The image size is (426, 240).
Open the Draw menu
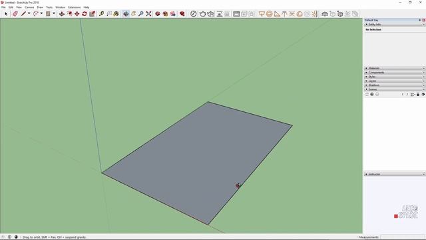click(40, 7)
